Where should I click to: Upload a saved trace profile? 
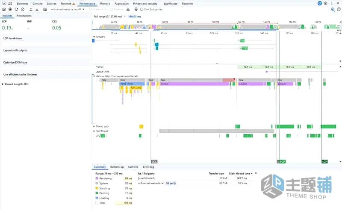(x=31, y=9)
